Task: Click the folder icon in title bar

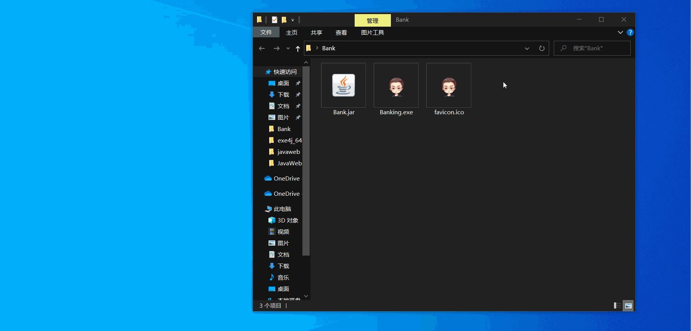Action: click(259, 20)
